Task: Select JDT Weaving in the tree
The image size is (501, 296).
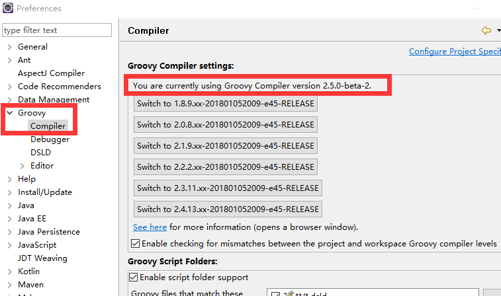Action: click(42, 258)
